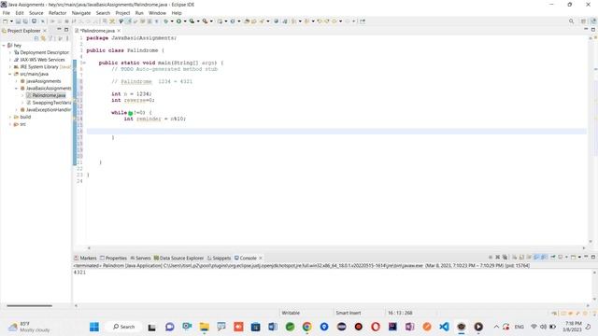Click the Smart Insert status entry

coord(349,313)
